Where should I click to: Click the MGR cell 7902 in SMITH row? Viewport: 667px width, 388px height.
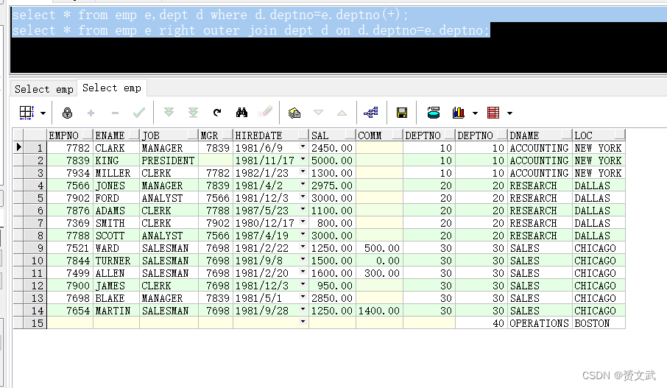coord(215,223)
